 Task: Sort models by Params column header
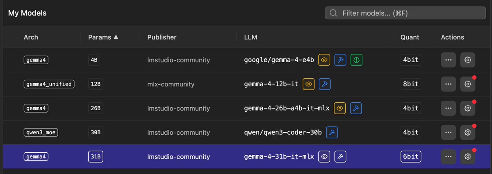[x=103, y=37]
